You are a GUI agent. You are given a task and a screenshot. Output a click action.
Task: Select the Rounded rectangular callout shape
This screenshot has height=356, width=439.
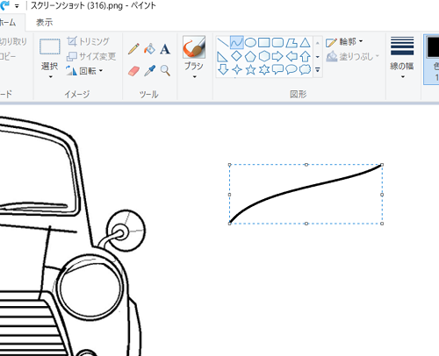pyautogui.click(x=277, y=70)
